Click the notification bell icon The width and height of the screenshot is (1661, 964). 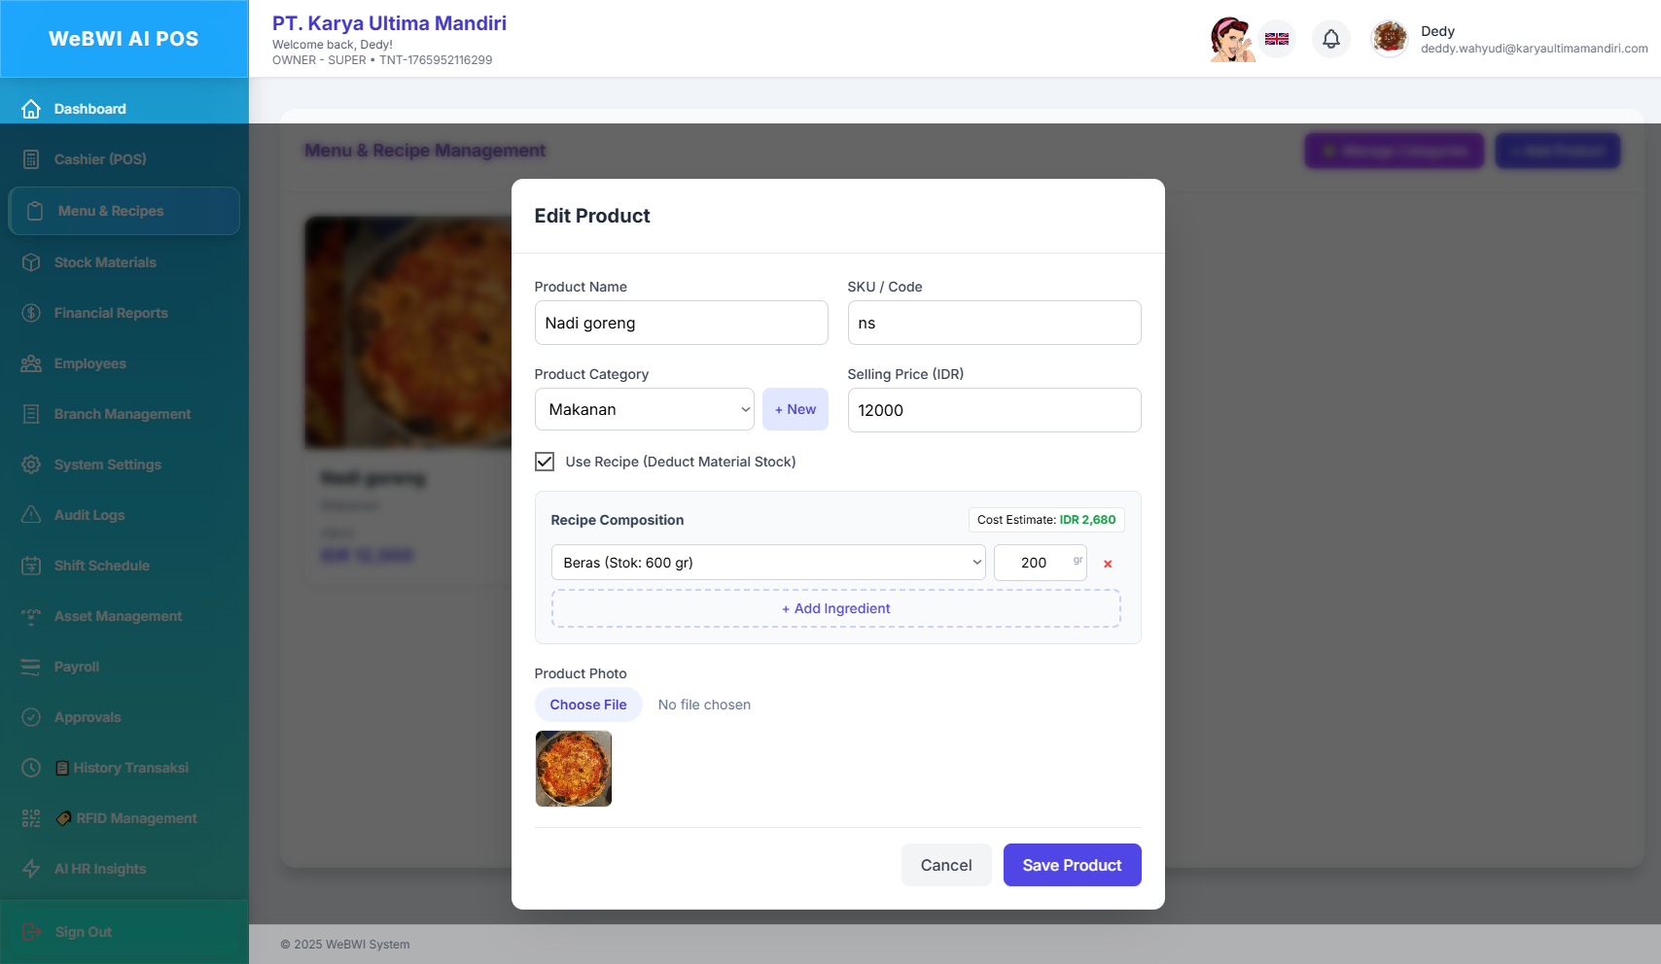pyautogui.click(x=1331, y=39)
